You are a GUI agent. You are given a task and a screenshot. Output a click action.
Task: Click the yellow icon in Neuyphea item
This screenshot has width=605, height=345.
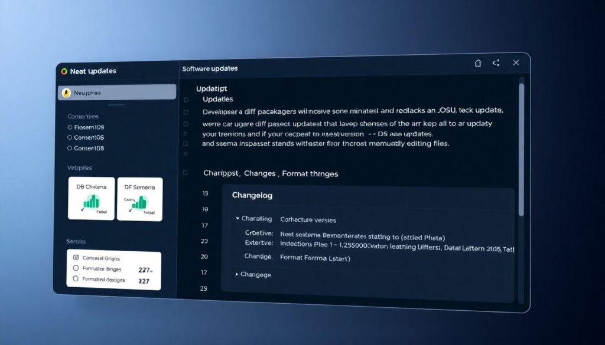67,93
